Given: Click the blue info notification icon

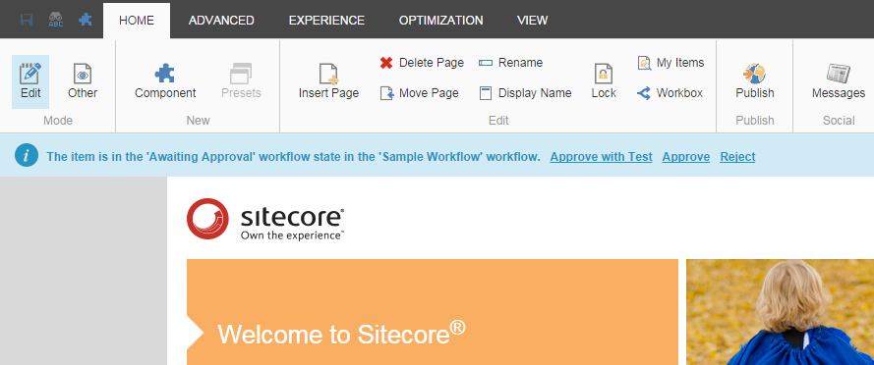Looking at the screenshot, I should coord(27,155).
